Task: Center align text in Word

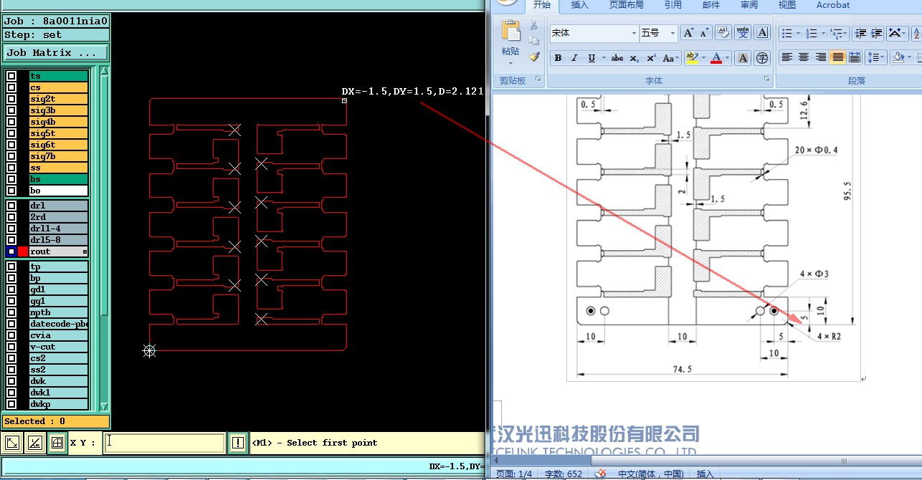Action: pyautogui.click(x=804, y=58)
